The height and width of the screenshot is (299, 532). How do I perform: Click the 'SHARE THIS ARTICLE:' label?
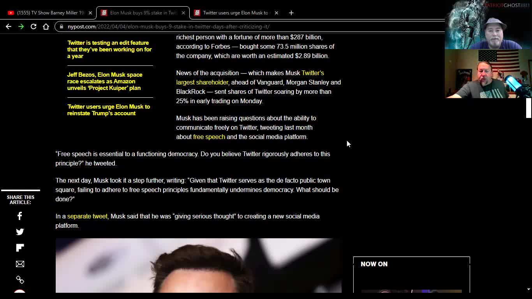(20, 200)
